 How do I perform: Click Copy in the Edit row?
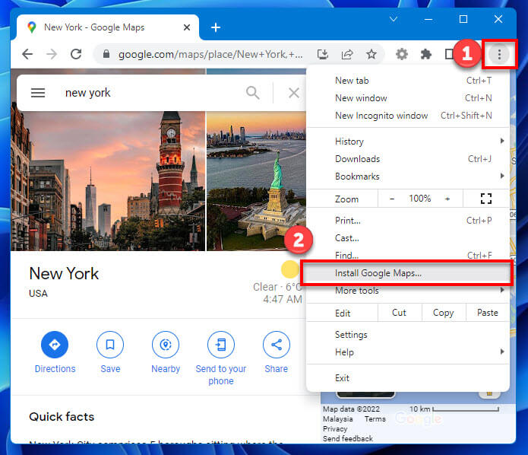pyautogui.click(x=444, y=313)
